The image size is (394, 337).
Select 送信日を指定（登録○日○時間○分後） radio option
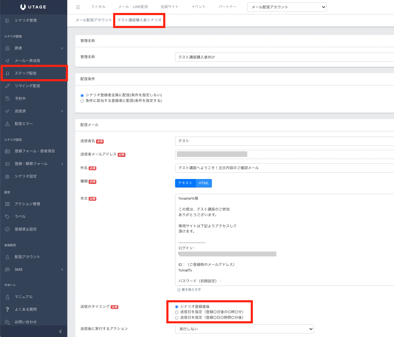coord(177,318)
